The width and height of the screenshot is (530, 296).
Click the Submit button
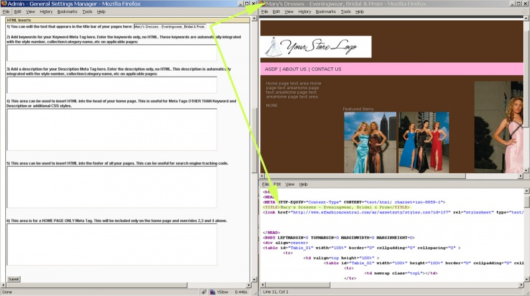(13, 279)
